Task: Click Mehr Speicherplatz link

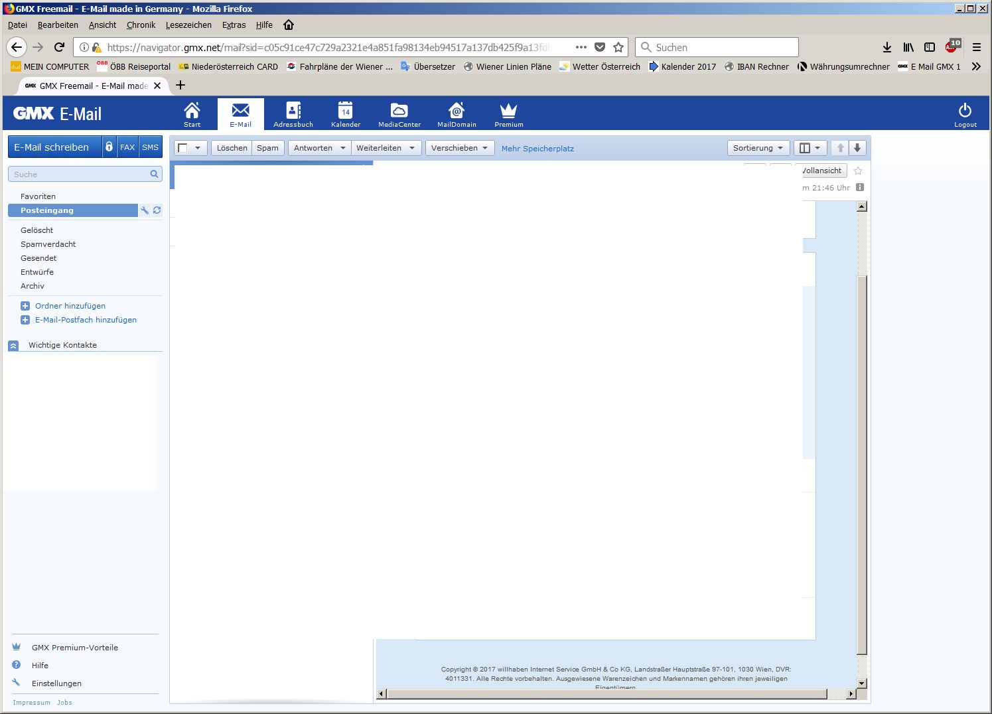Action: 537,149
